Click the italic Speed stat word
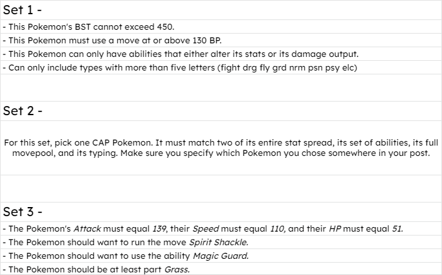Viewport: 442px width, 275px height. pyautogui.click(x=206, y=229)
